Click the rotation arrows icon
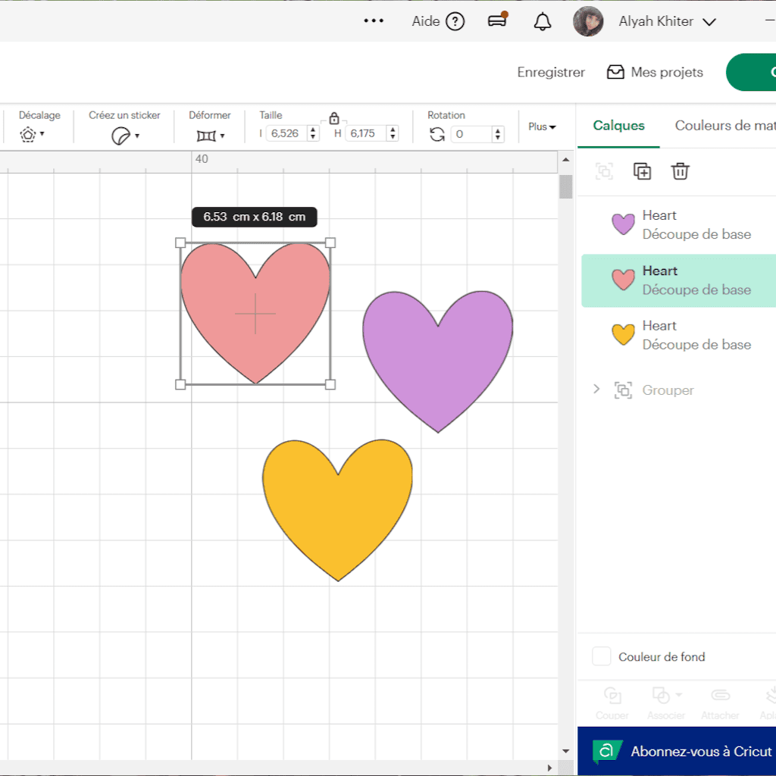This screenshot has width=776, height=776. tap(437, 134)
